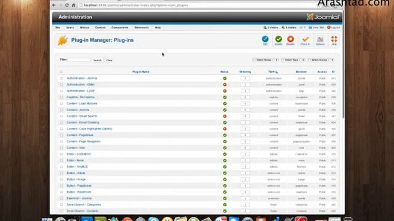Toggle status icon of Authentication - LDAP
Image resolution: width=394 pixels, height=221 pixels.
[x=225, y=91]
